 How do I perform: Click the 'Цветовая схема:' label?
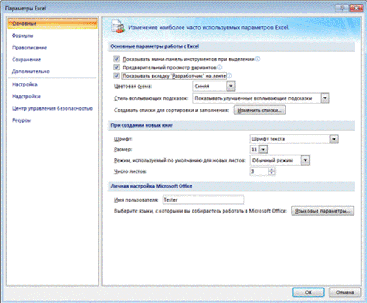[x=133, y=86]
